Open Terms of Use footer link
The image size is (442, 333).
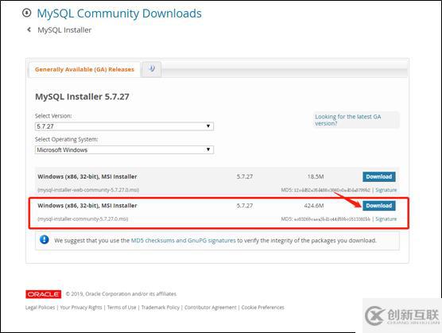point(122,308)
